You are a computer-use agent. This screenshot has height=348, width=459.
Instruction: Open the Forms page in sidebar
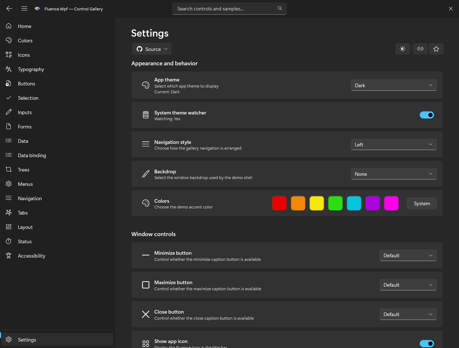(57, 127)
